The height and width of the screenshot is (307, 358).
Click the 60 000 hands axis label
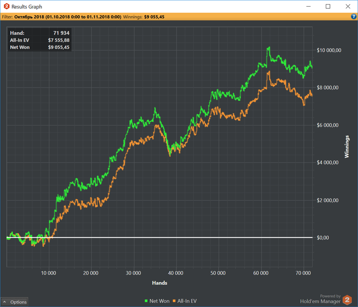[261, 273]
